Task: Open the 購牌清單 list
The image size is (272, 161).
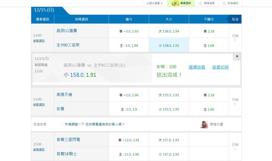Action: 209,3
